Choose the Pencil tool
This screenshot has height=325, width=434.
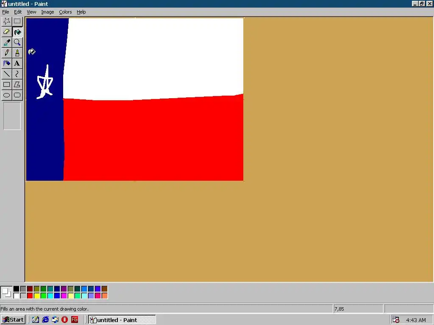7,53
